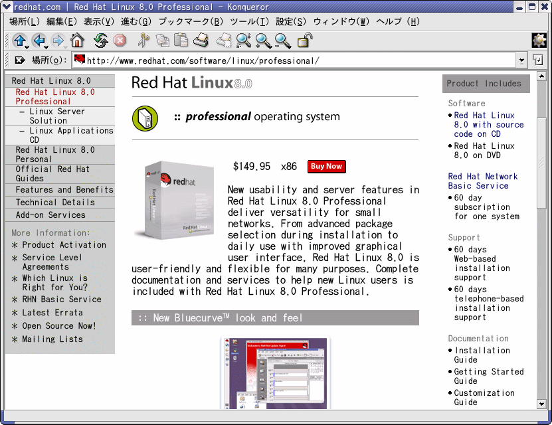Image resolution: width=552 pixels, height=425 pixels.
Task: Open the Open Source Now! link
Action: 59,326
